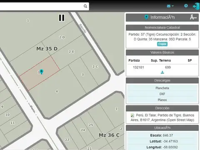Pause using the pause overlay button
The width and height of the screenshot is (200, 150).
coord(62,18)
